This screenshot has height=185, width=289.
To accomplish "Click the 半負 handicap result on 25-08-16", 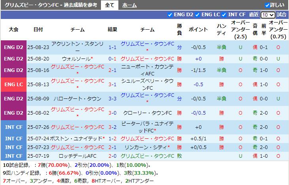I will 222,70.
